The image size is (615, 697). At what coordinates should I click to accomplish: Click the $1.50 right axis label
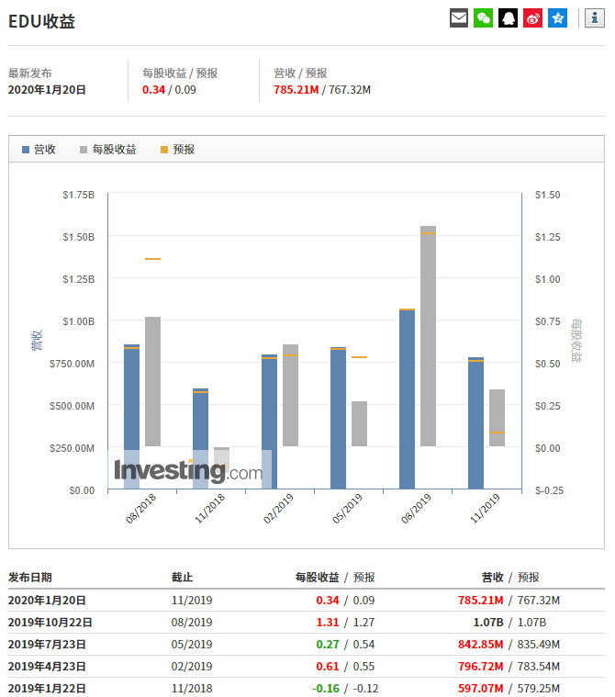point(547,195)
